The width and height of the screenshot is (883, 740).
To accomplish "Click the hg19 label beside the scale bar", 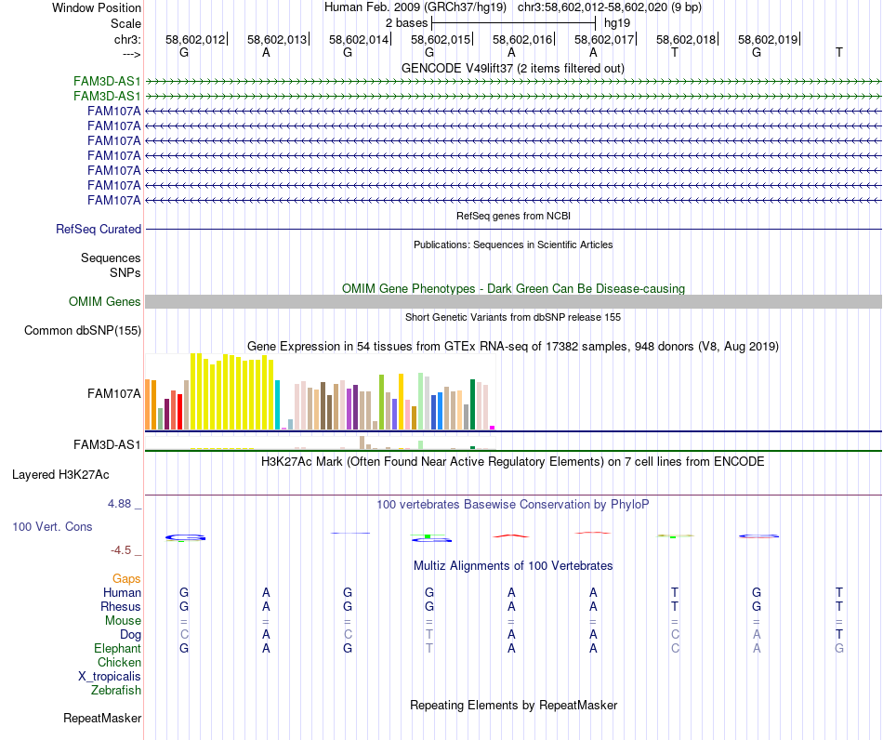I will (617, 23).
